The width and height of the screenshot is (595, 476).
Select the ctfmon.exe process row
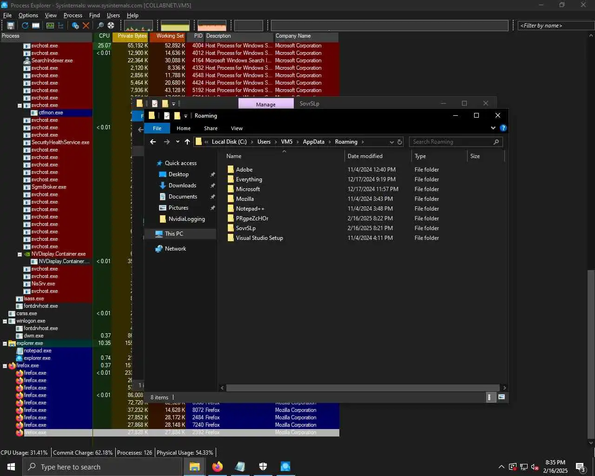tap(51, 112)
